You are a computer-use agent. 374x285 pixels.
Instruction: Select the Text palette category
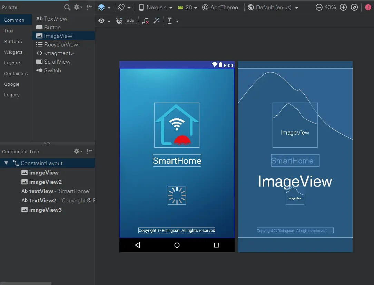click(x=16, y=31)
